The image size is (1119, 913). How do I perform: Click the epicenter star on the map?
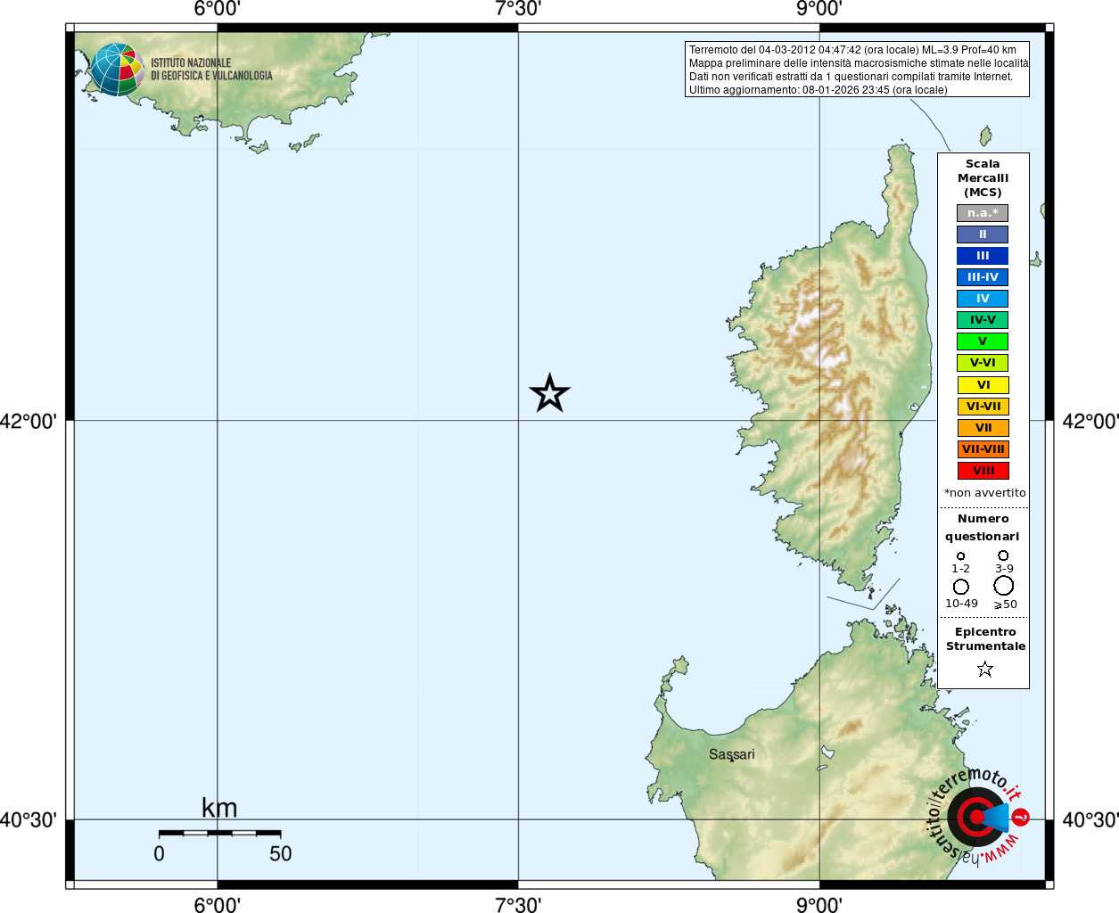(x=549, y=393)
